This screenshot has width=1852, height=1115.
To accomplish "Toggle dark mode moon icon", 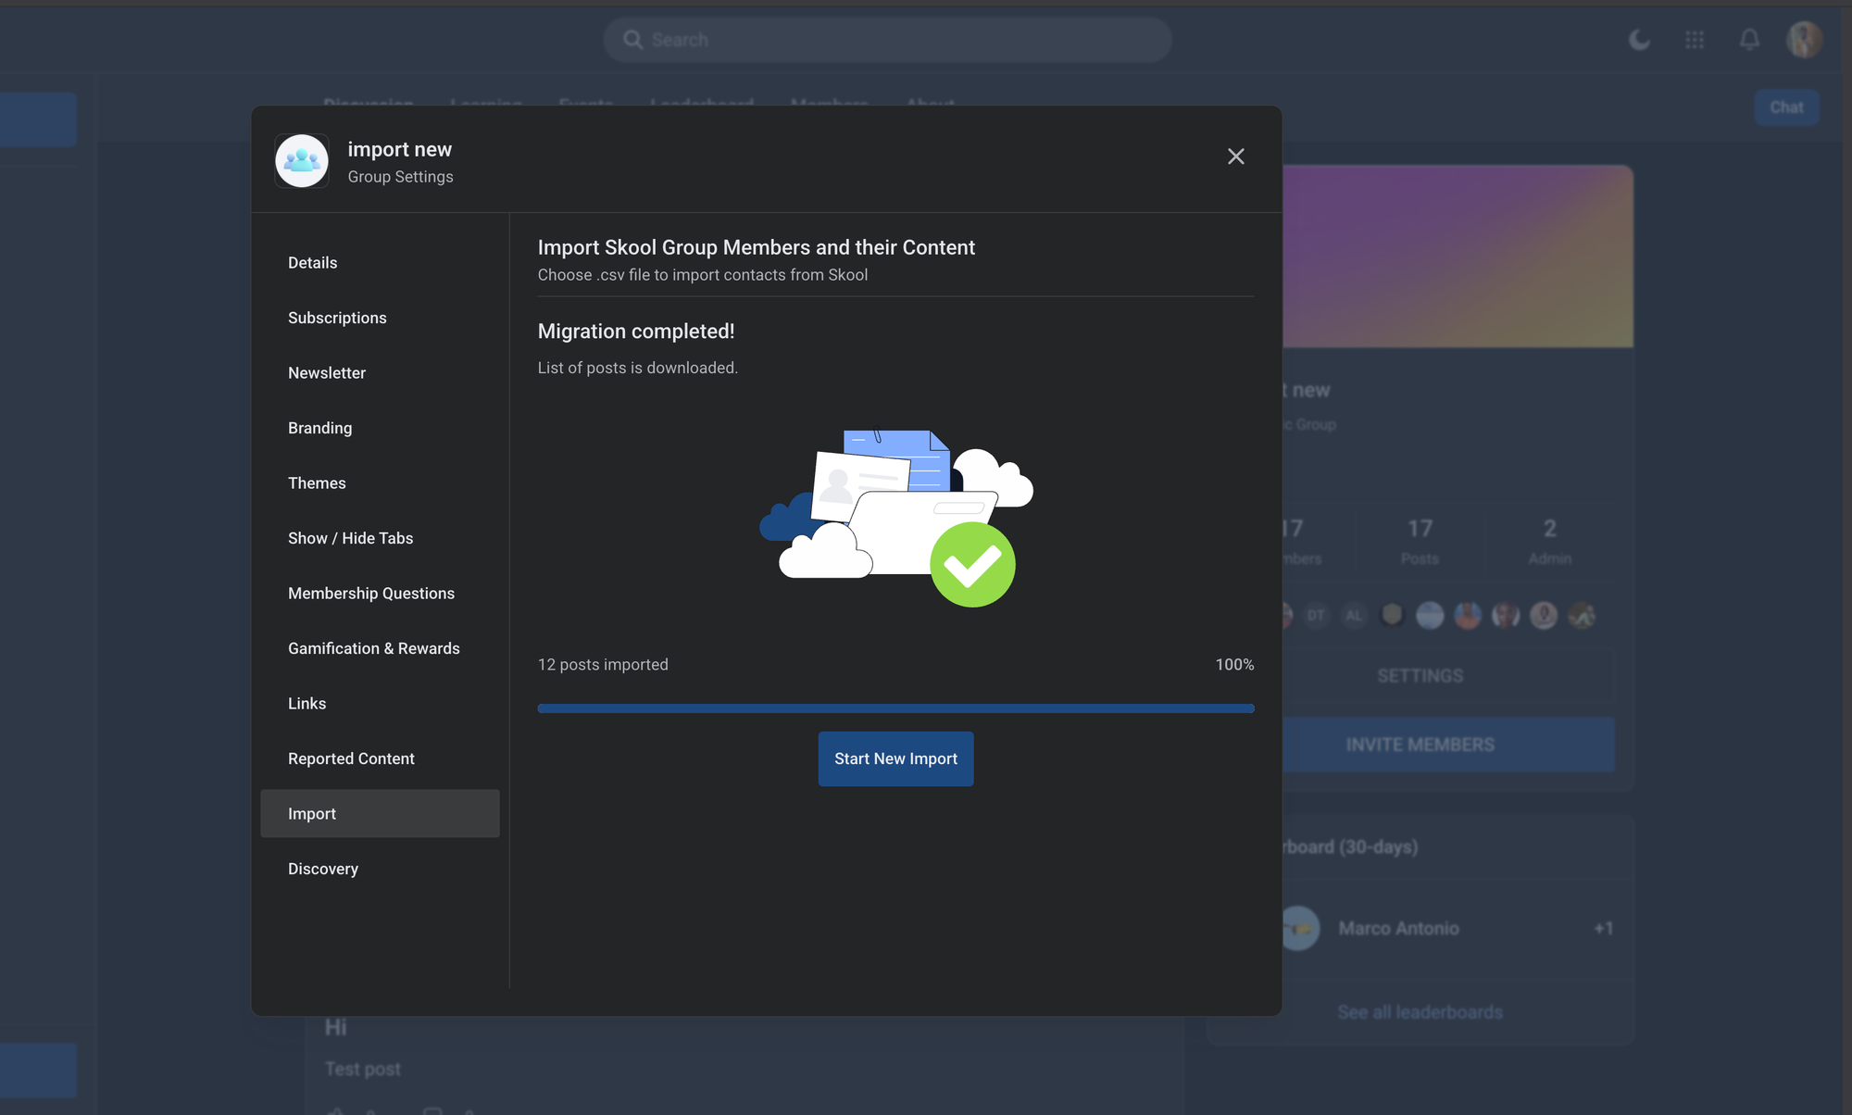I will [1639, 40].
